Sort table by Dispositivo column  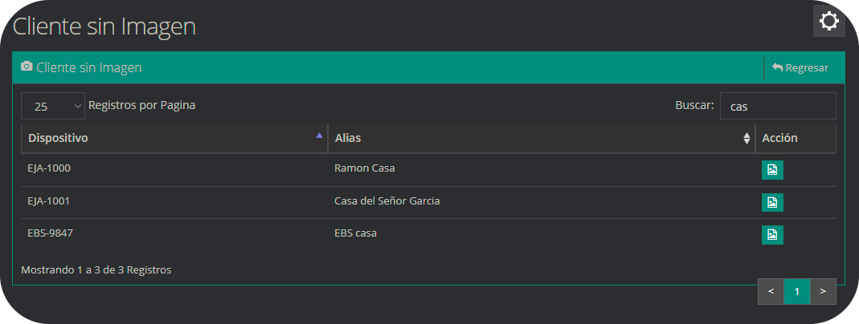pos(174,138)
